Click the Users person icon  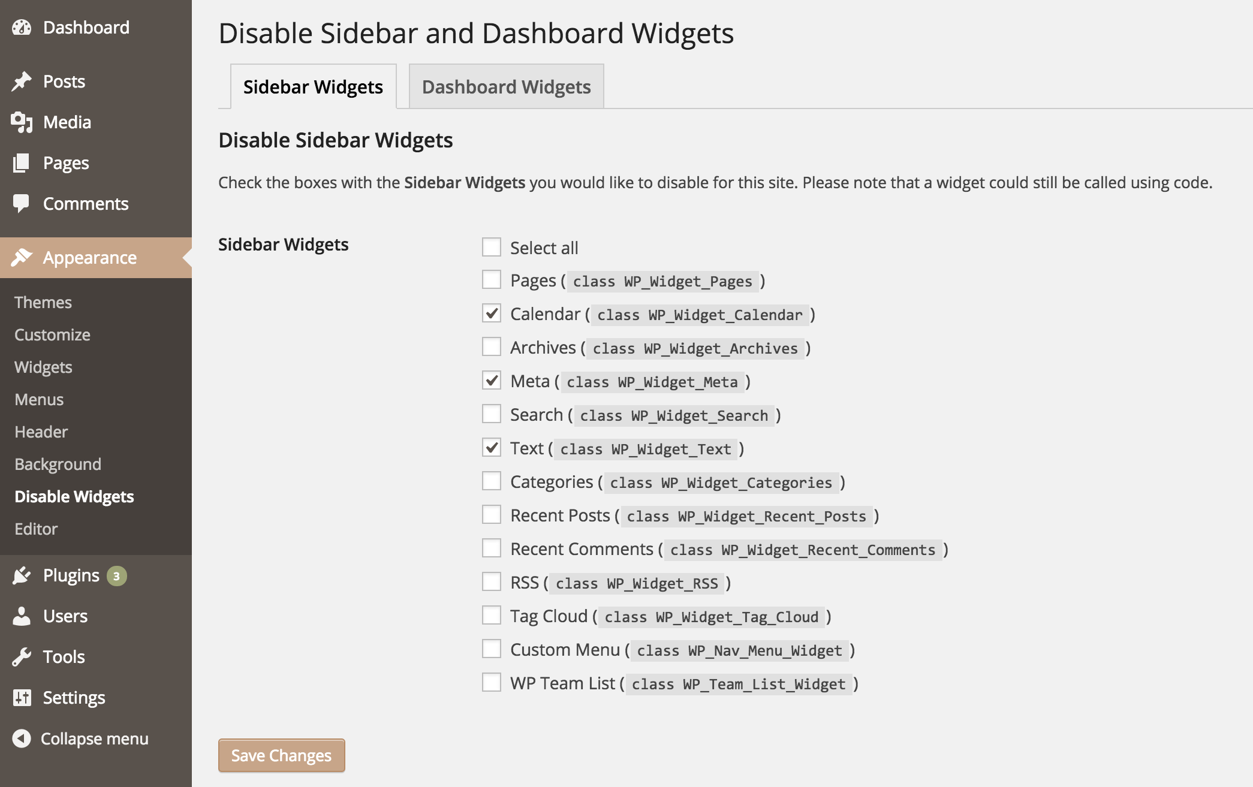(x=22, y=616)
